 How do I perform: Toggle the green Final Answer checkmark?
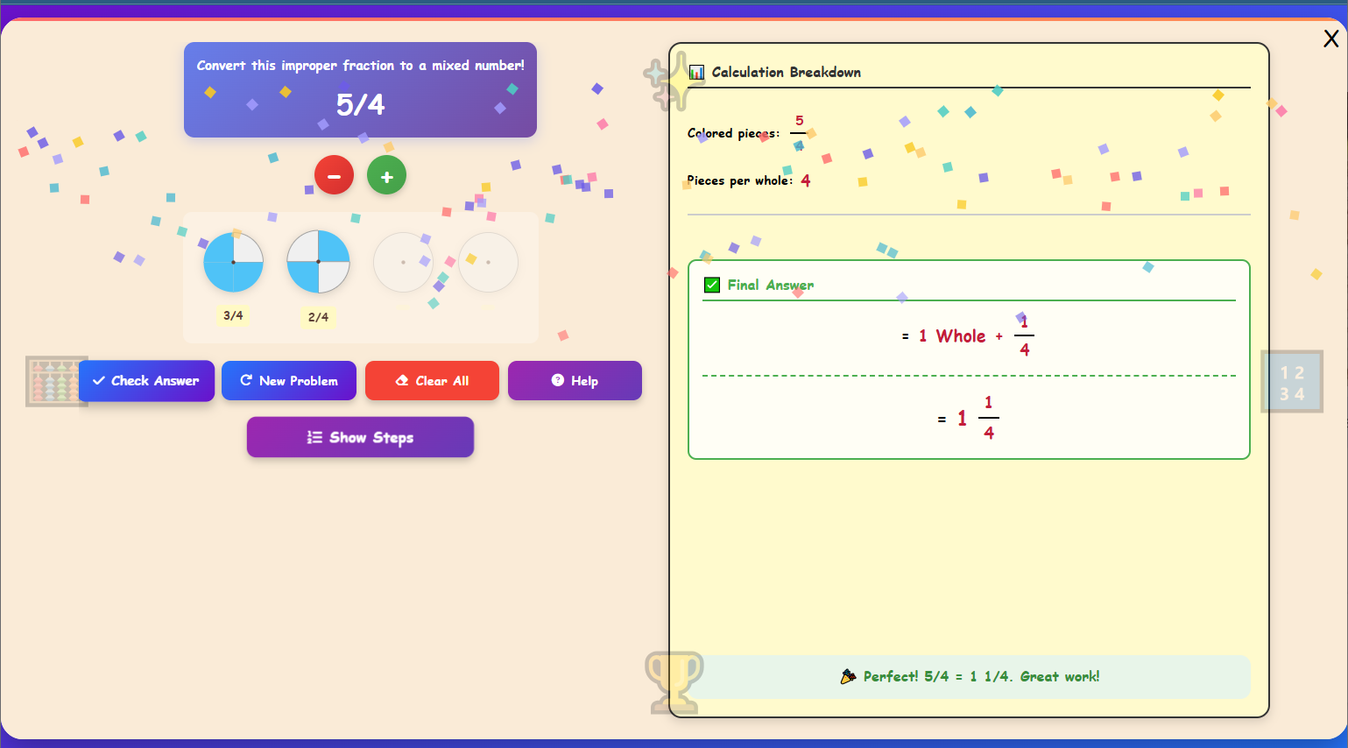(712, 285)
